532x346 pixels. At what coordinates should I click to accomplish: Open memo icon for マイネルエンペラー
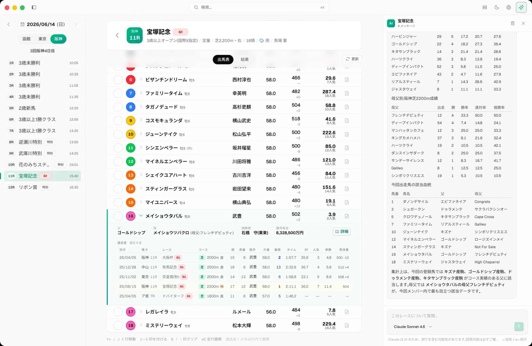click(x=347, y=162)
